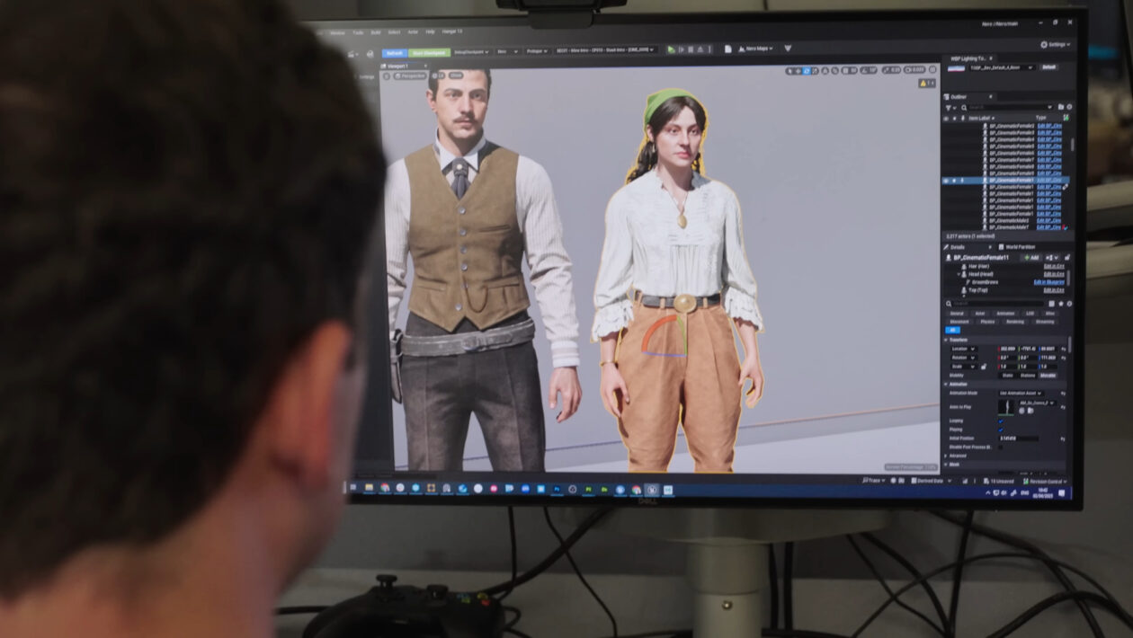
Task: Click the filter funnel icon in main toolbar
Action: coord(788,48)
